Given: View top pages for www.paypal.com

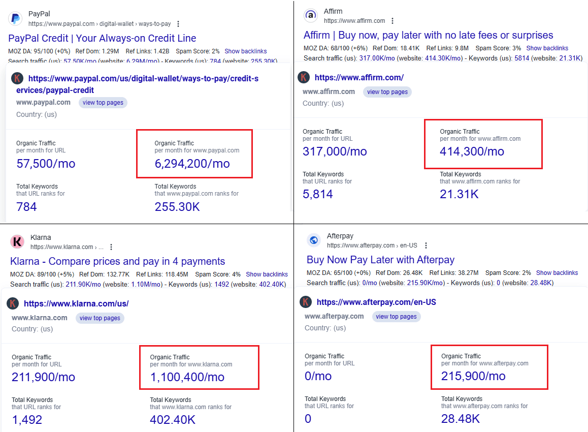Looking at the screenshot, I should (x=103, y=103).
